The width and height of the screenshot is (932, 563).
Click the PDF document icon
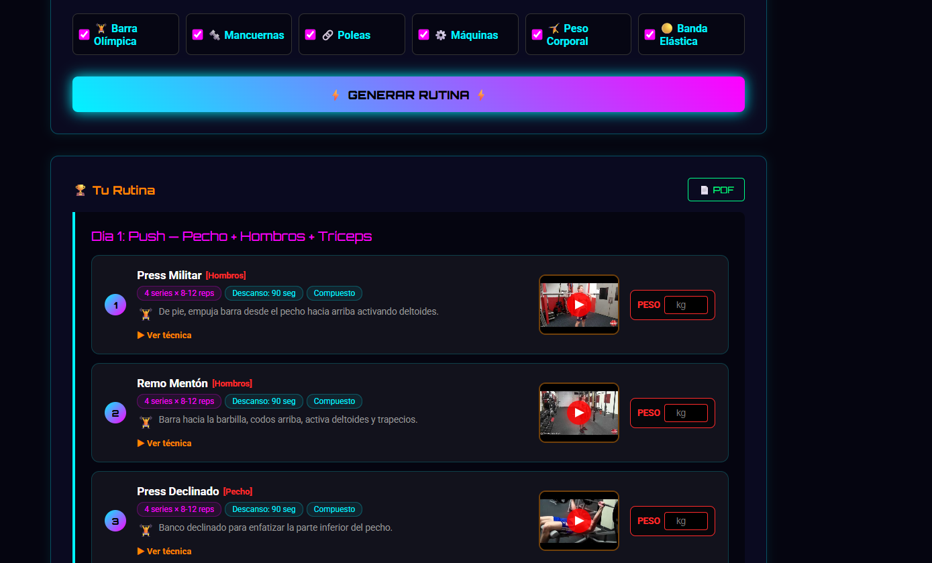[704, 190]
